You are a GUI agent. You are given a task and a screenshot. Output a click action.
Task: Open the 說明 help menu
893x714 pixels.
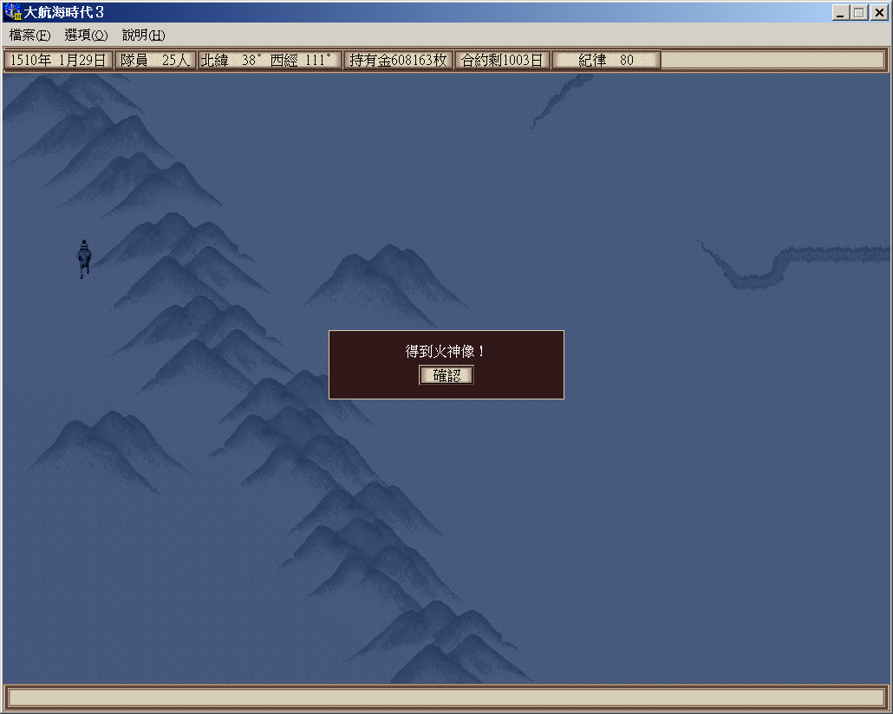pyautogui.click(x=143, y=36)
